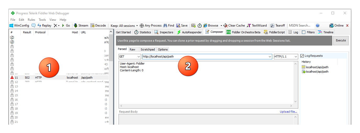Open the Help menu
360x133 pixels.
point(63,20)
